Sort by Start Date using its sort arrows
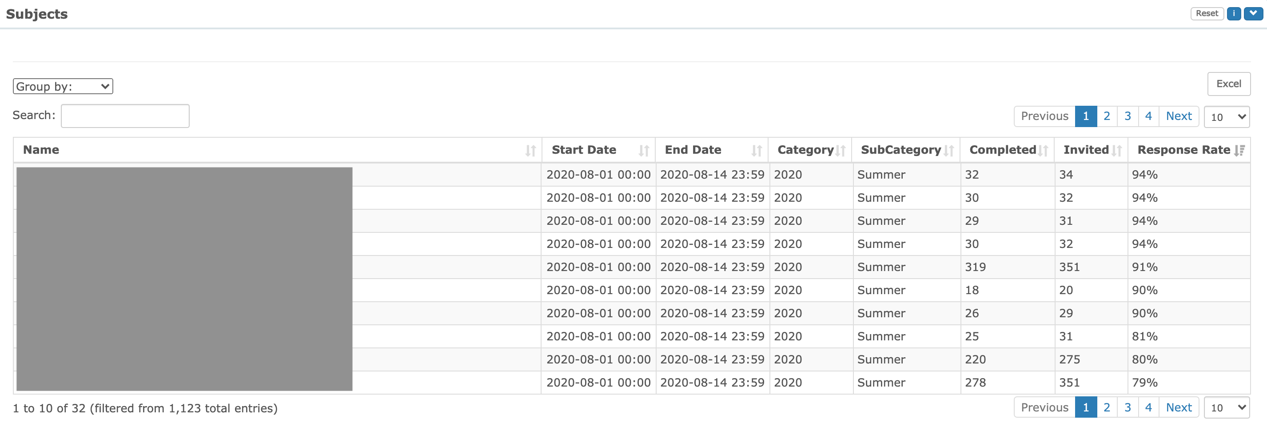Screen dimensions: 1267x439 tap(645, 151)
